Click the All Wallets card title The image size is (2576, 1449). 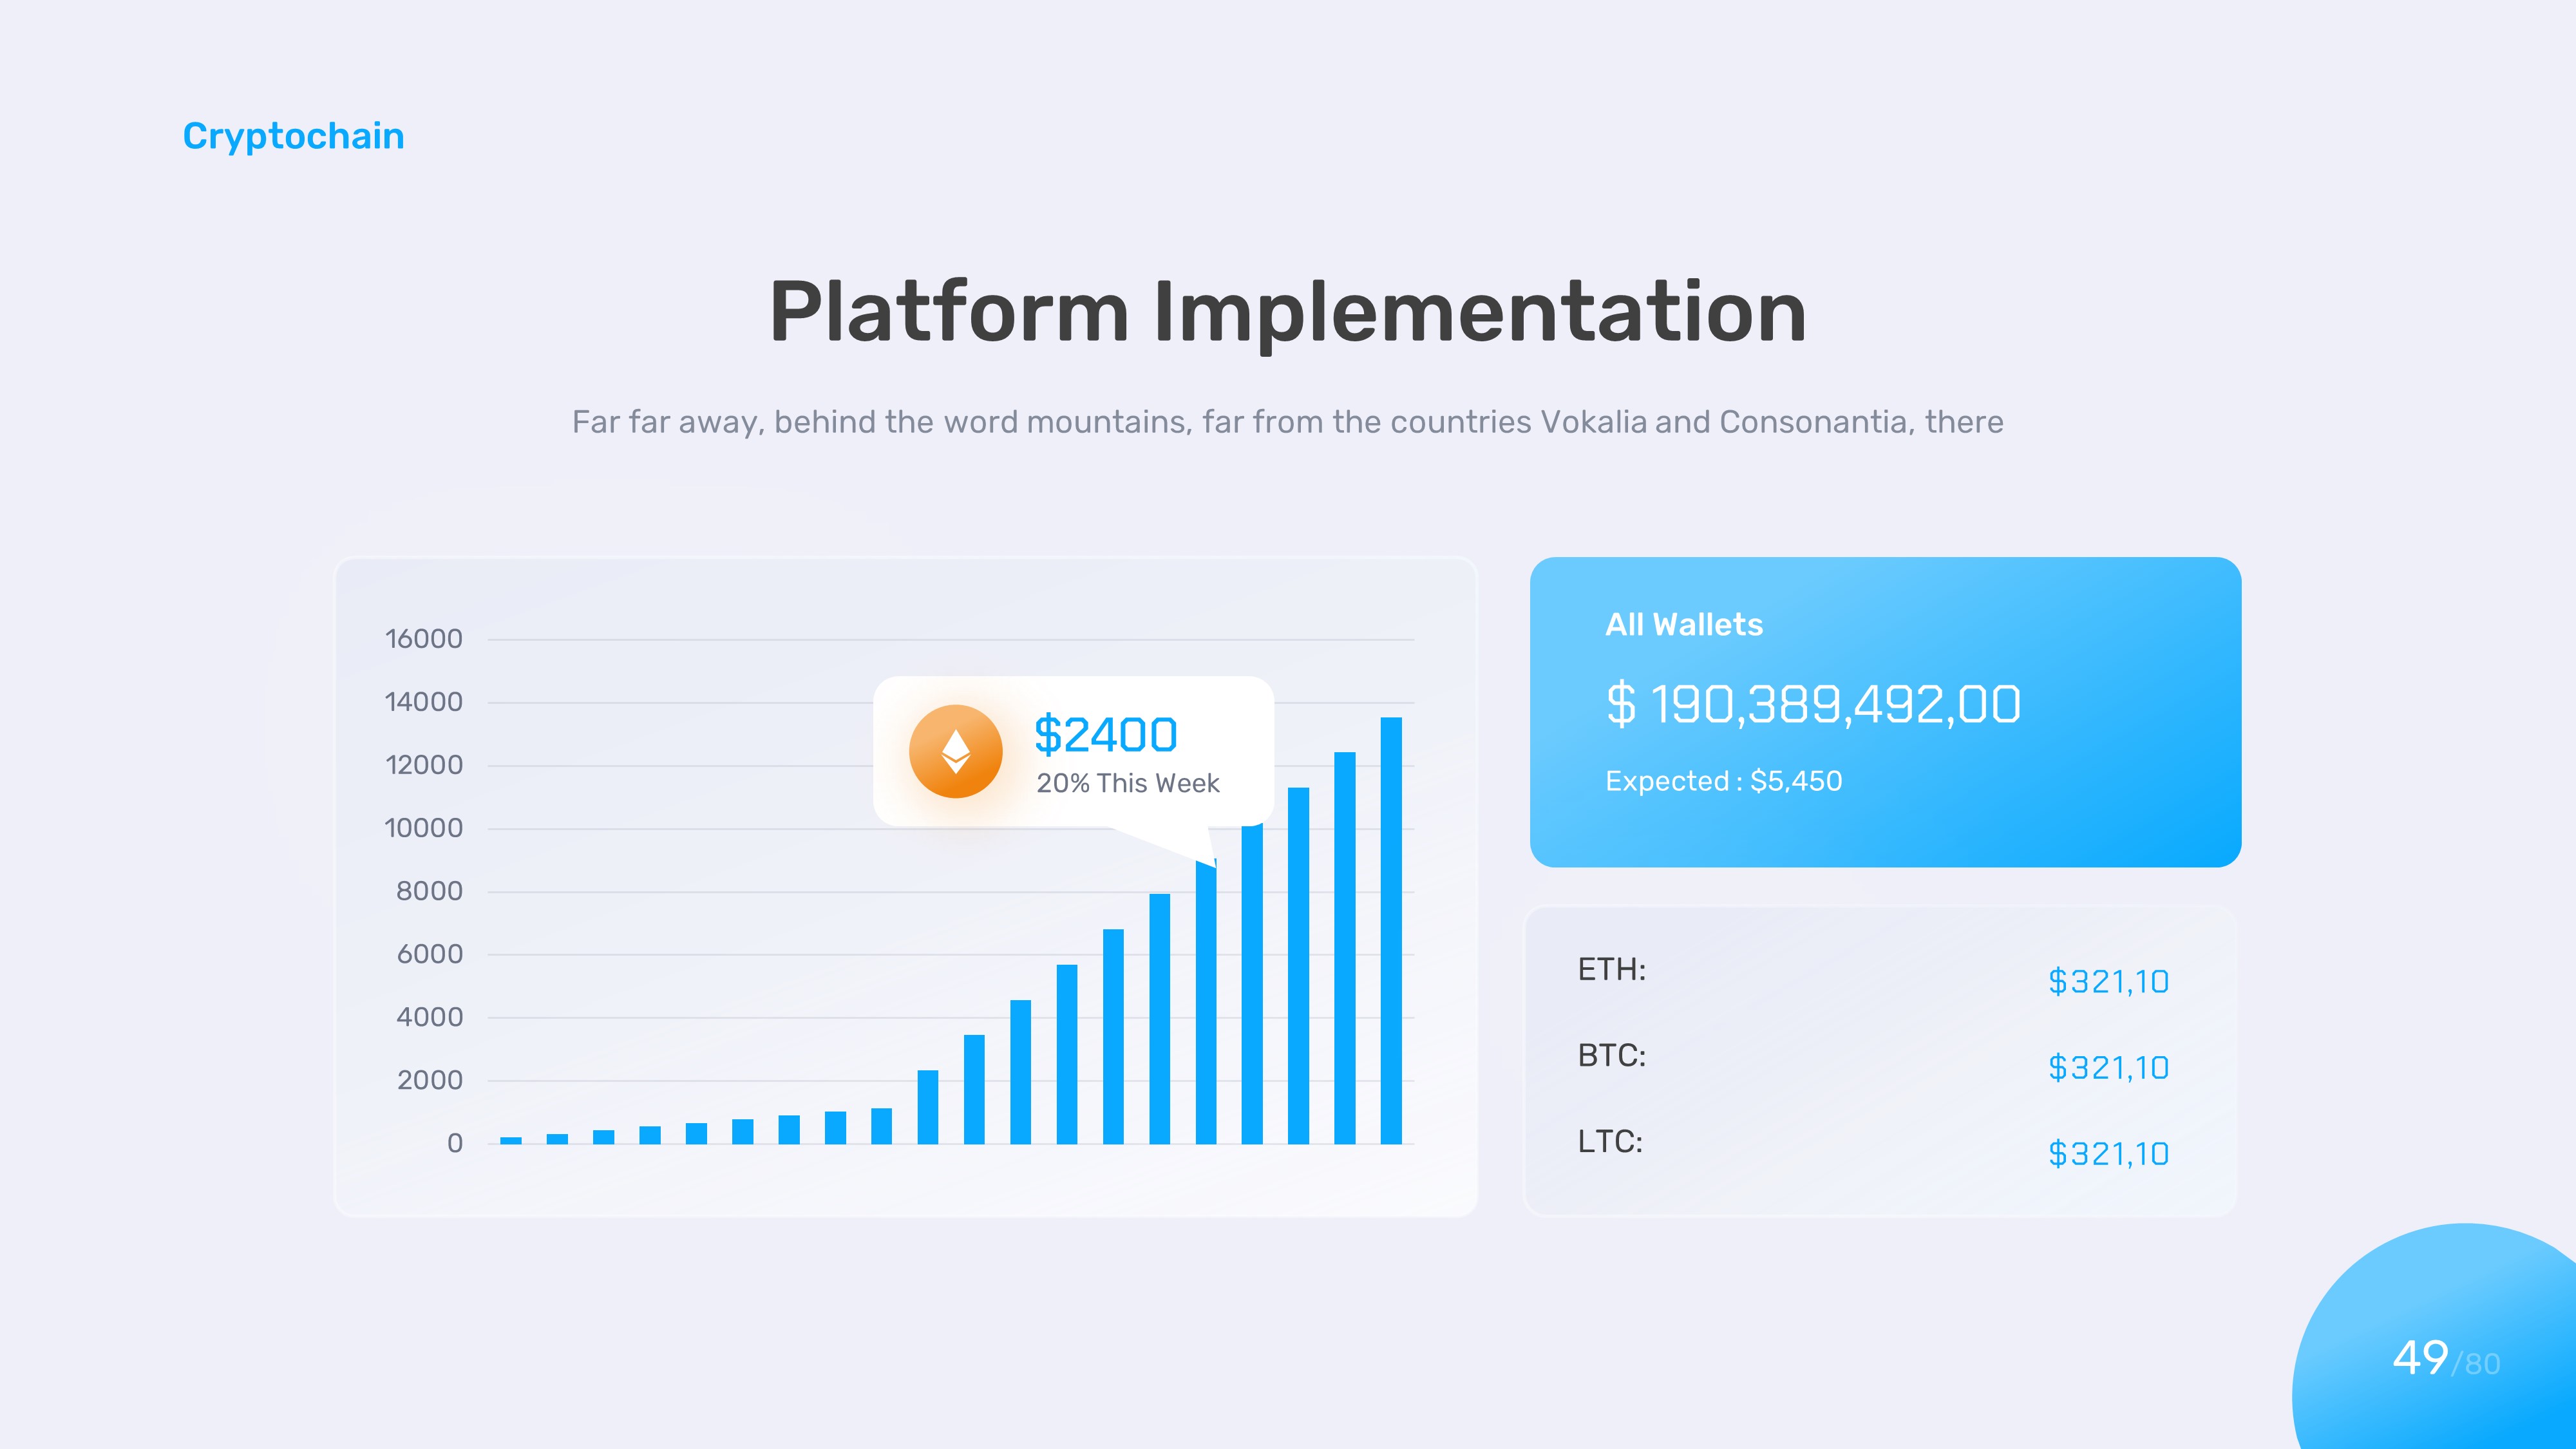pos(1683,625)
